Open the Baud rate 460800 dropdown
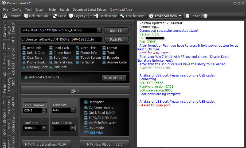The image size is (246, 148). coord(44,128)
